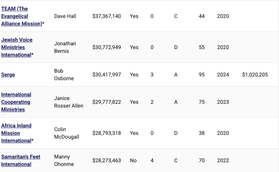Click the score 95 in Serge row
The width and height of the screenshot is (279, 172).
click(202, 75)
